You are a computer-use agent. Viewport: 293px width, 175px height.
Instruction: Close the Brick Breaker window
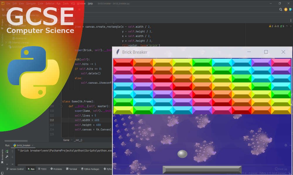[283, 52]
